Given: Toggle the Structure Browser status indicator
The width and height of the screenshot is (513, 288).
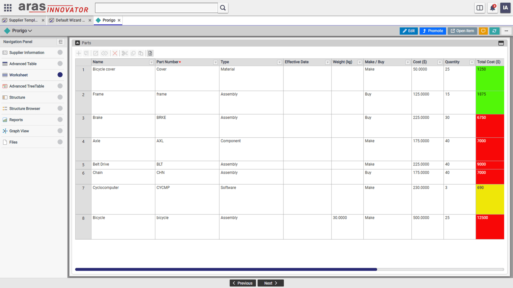Looking at the screenshot, I should [60, 108].
